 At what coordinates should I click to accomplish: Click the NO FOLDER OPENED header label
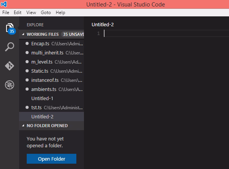47,126
